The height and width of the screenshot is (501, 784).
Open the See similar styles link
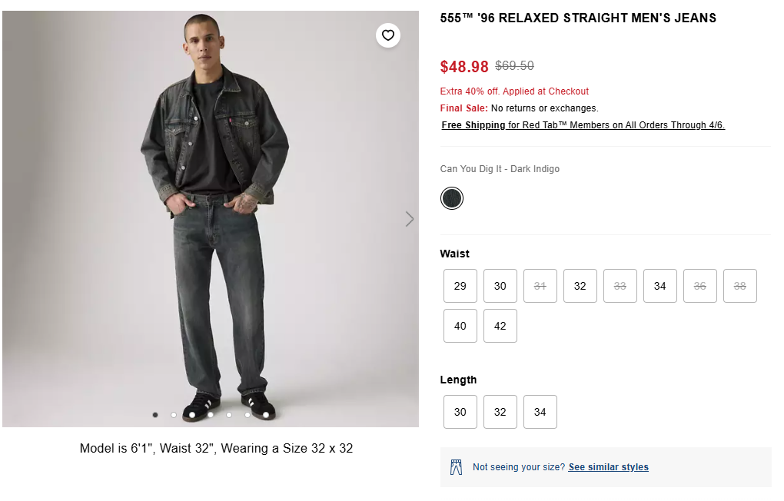pyautogui.click(x=608, y=467)
